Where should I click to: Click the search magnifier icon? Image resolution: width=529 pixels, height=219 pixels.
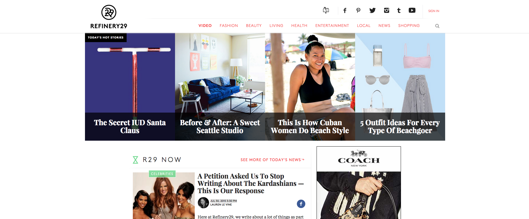click(437, 26)
